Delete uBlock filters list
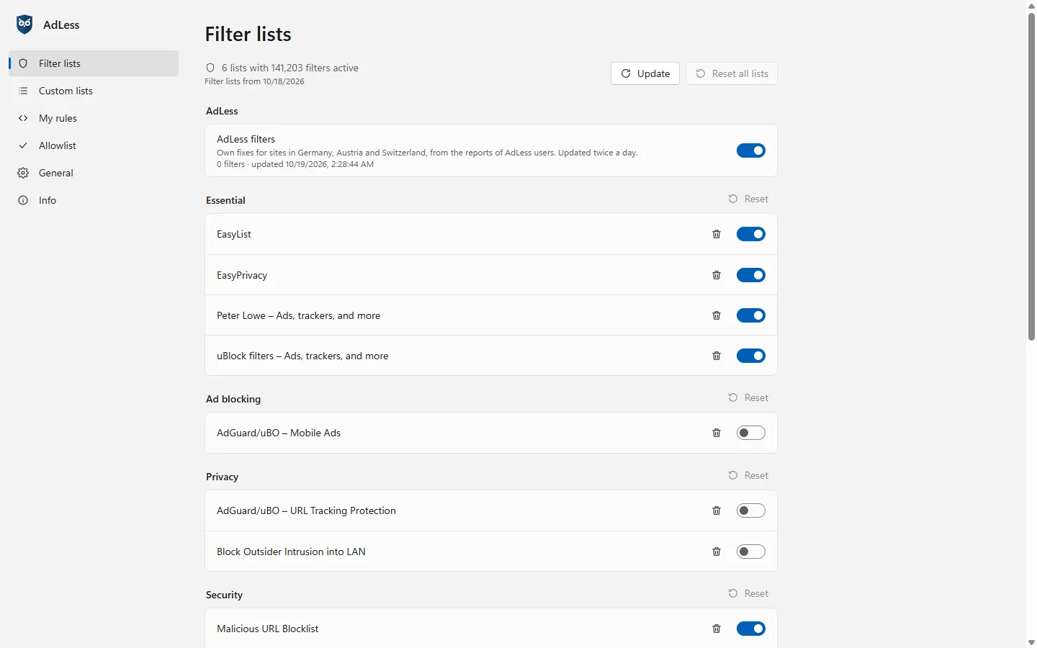The height and width of the screenshot is (648, 1037). click(717, 356)
